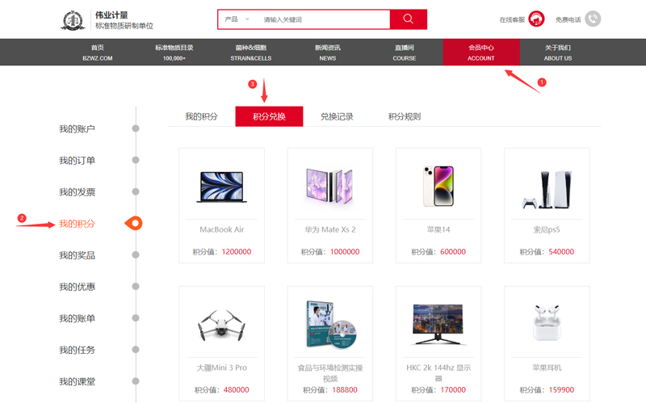Click the free phone icon 免费电话
Image resolution: width=646 pixels, height=403 pixels.
593,19
